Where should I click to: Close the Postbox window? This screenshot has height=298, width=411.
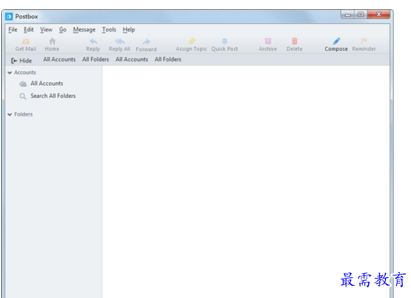[x=378, y=14]
